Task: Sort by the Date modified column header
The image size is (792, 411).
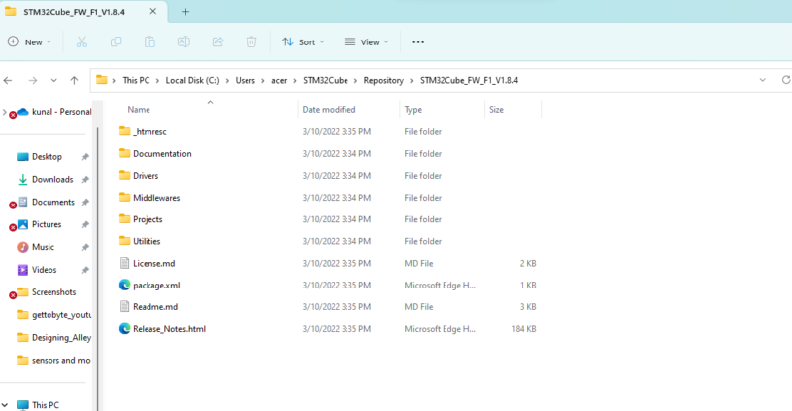Action: tap(330, 110)
